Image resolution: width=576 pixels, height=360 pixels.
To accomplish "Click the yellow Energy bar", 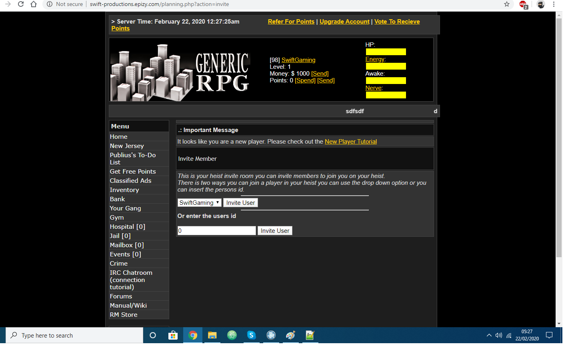I will point(386,66).
